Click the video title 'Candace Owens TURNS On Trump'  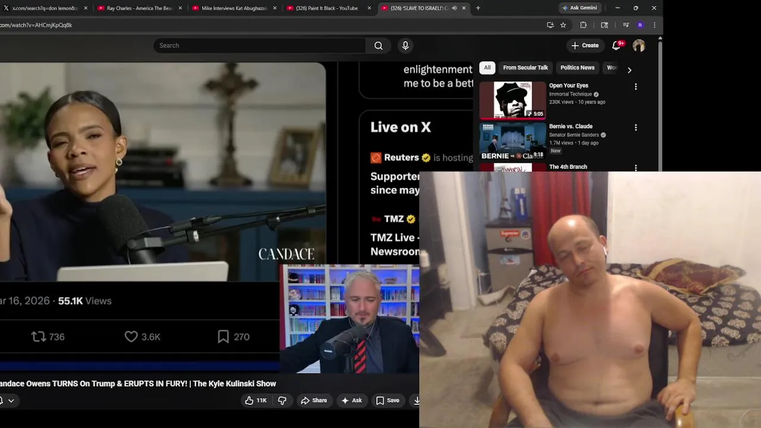click(x=138, y=384)
